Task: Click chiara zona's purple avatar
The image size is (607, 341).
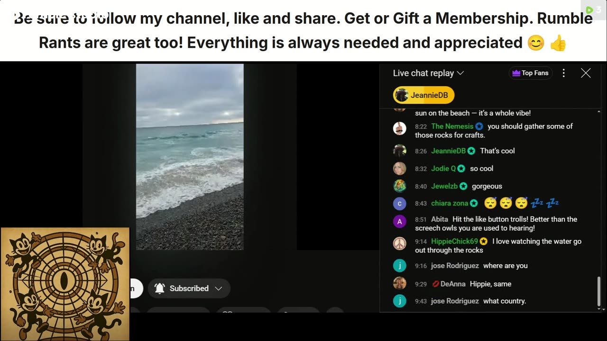Action: (x=400, y=204)
